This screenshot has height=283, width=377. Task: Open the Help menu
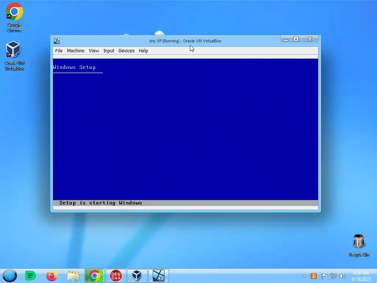[x=143, y=51]
